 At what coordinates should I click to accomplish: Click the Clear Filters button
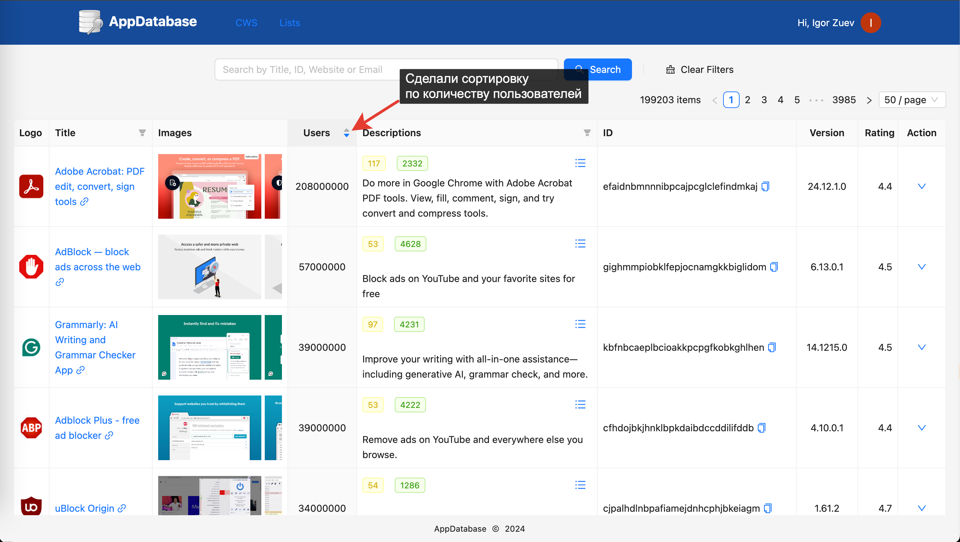coord(699,70)
